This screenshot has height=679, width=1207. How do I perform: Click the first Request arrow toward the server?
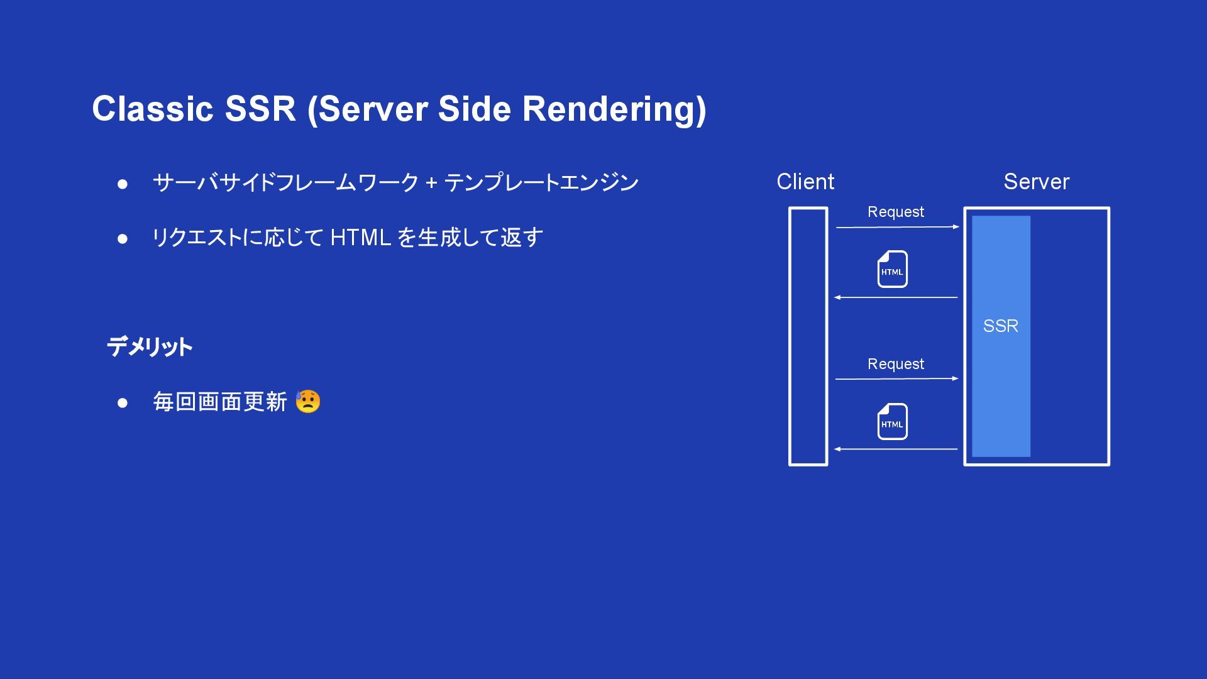(896, 227)
